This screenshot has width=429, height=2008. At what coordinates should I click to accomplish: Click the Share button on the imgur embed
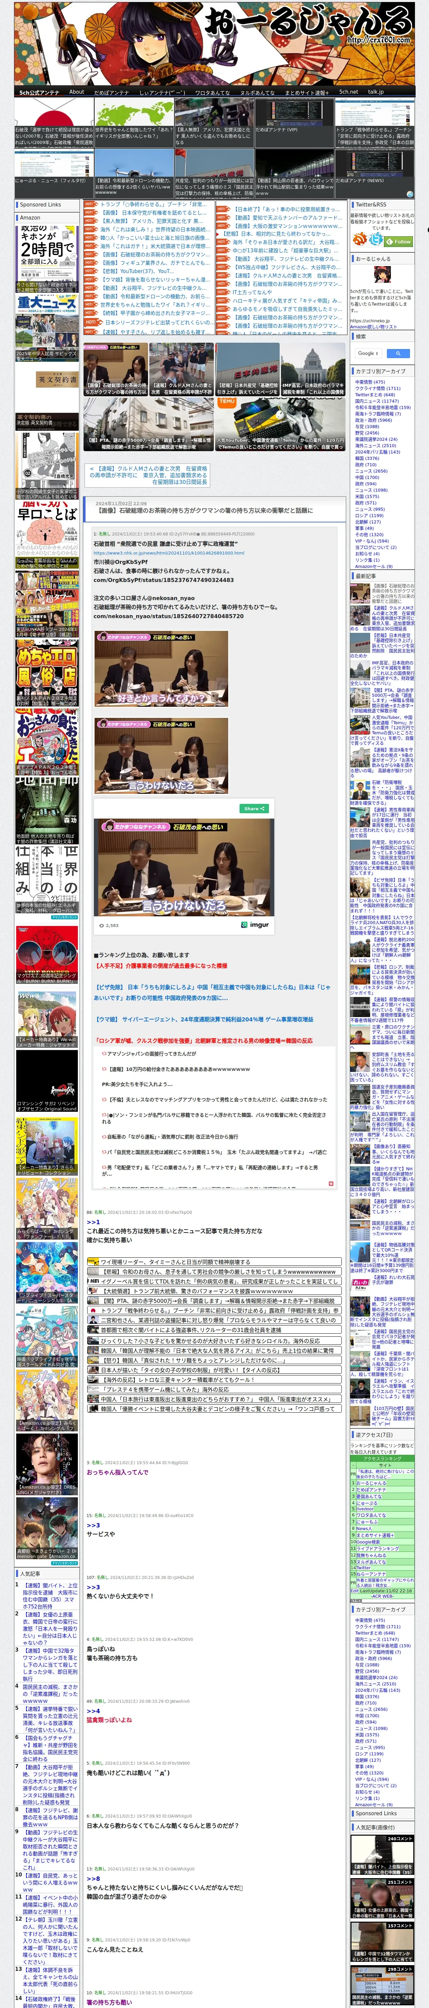tap(254, 808)
